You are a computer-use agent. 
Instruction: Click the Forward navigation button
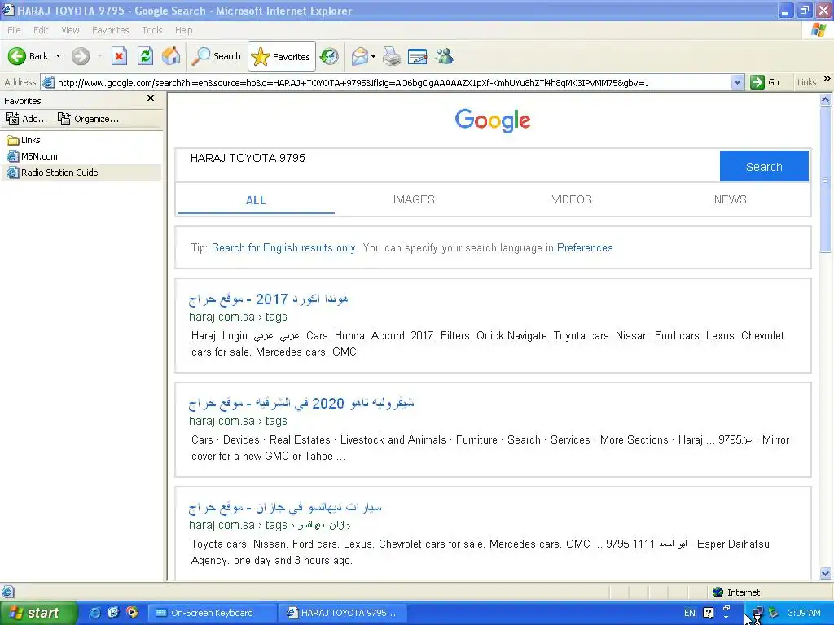click(81, 56)
